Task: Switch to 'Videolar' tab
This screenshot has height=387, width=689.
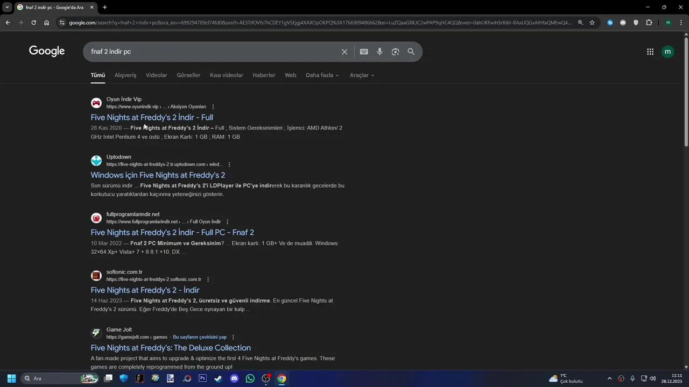Action: click(x=157, y=75)
